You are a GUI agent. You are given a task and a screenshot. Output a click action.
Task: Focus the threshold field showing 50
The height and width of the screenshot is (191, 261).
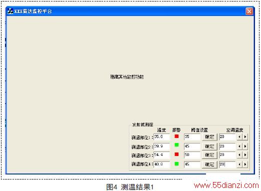click(192, 155)
